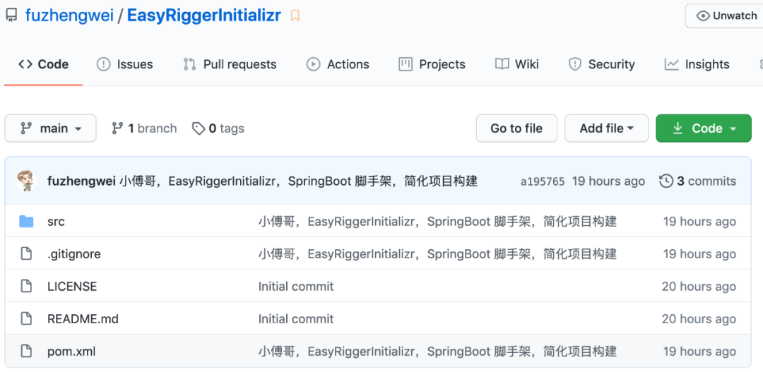Open the main branch dropdown
This screenshot has height=372, width=763.
50,128
